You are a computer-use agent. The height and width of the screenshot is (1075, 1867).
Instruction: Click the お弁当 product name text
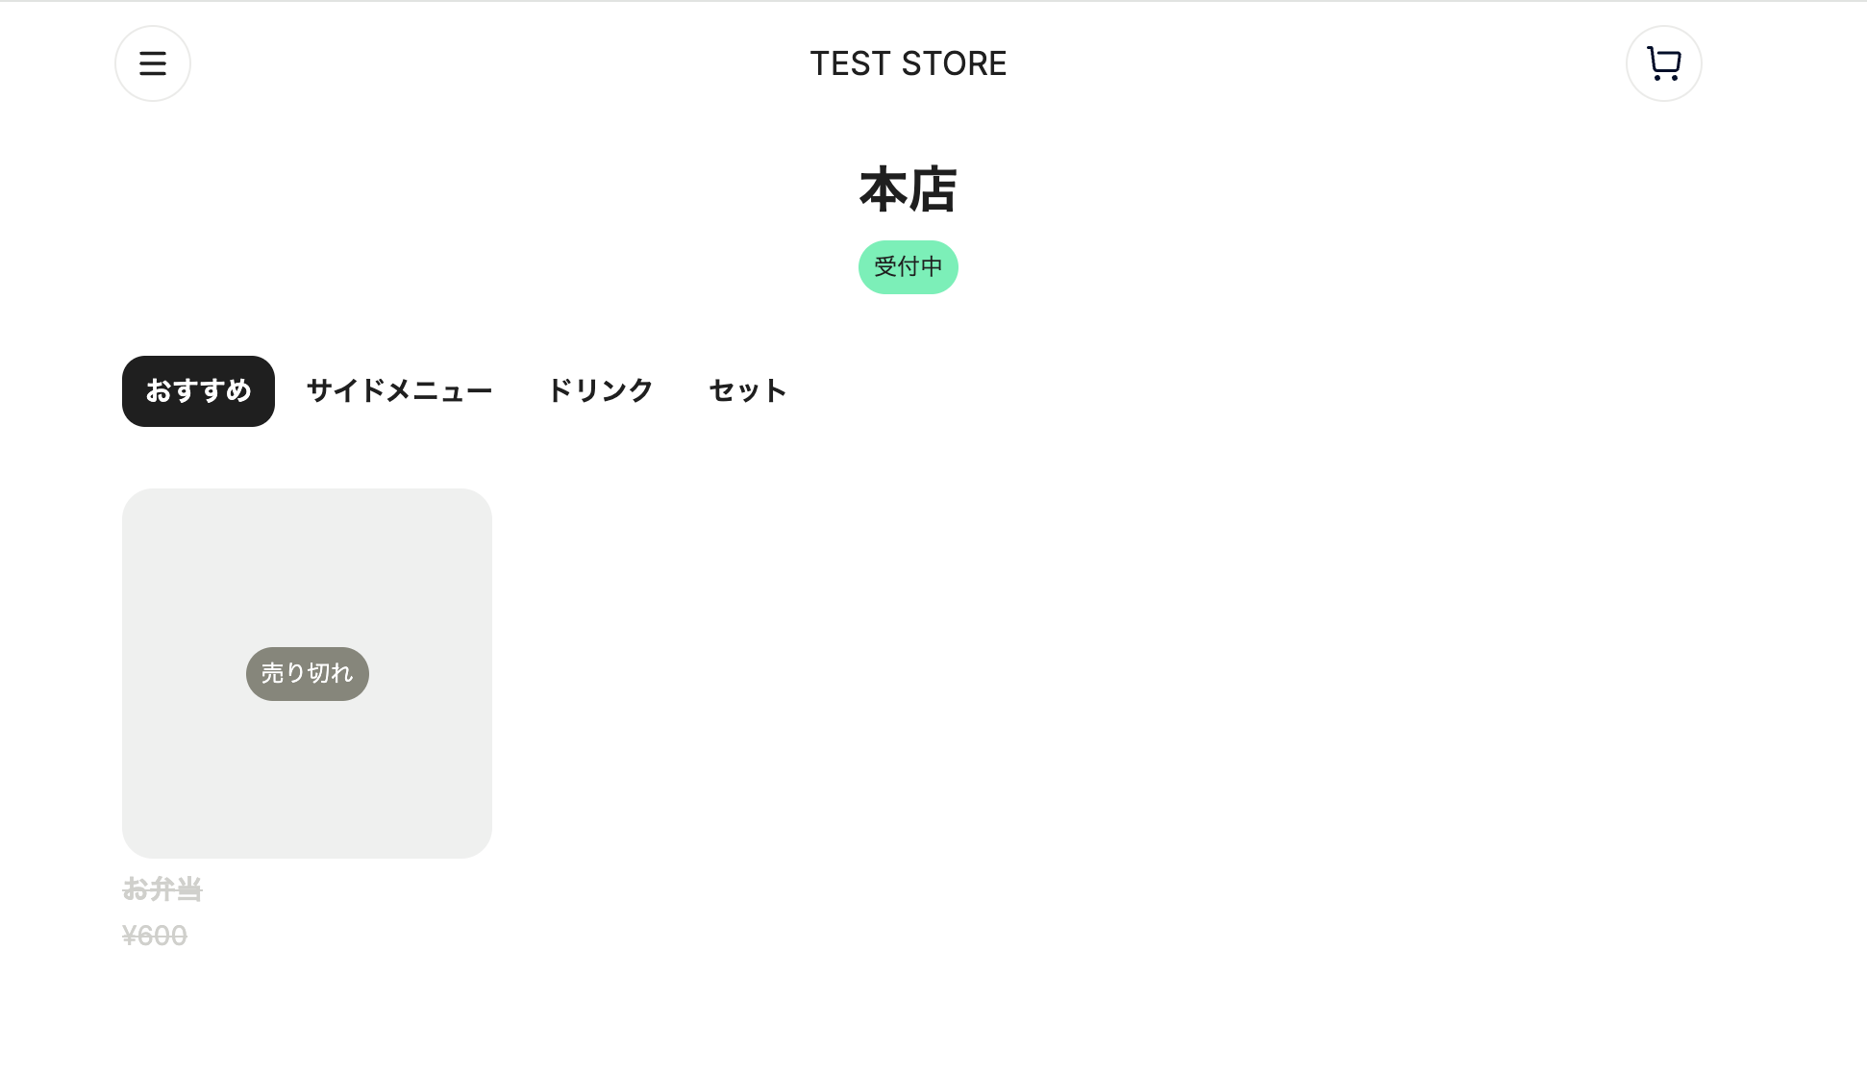(x=162, y=889)
